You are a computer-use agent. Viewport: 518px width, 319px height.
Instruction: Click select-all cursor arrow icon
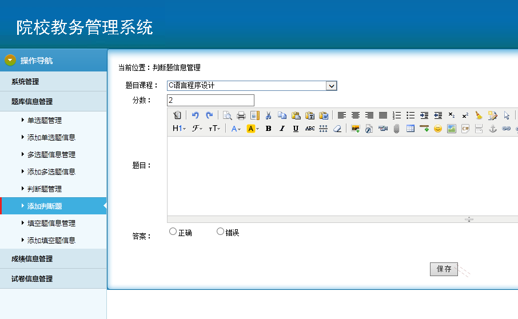(x=507, y=115)
